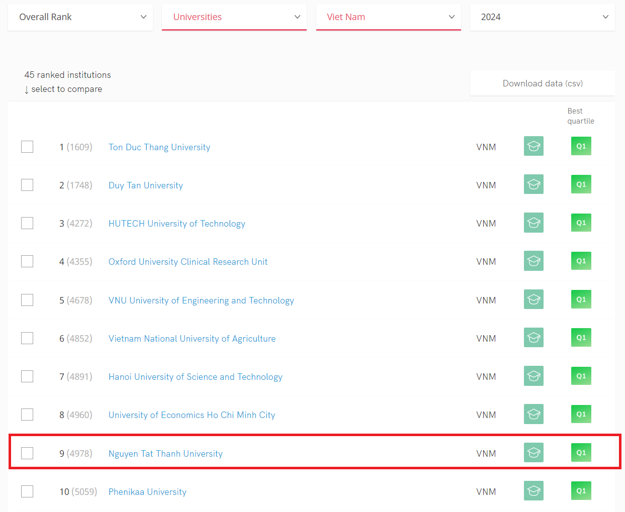Select the checkbox for Hanoi University of Science and Technology

[27, 376]
